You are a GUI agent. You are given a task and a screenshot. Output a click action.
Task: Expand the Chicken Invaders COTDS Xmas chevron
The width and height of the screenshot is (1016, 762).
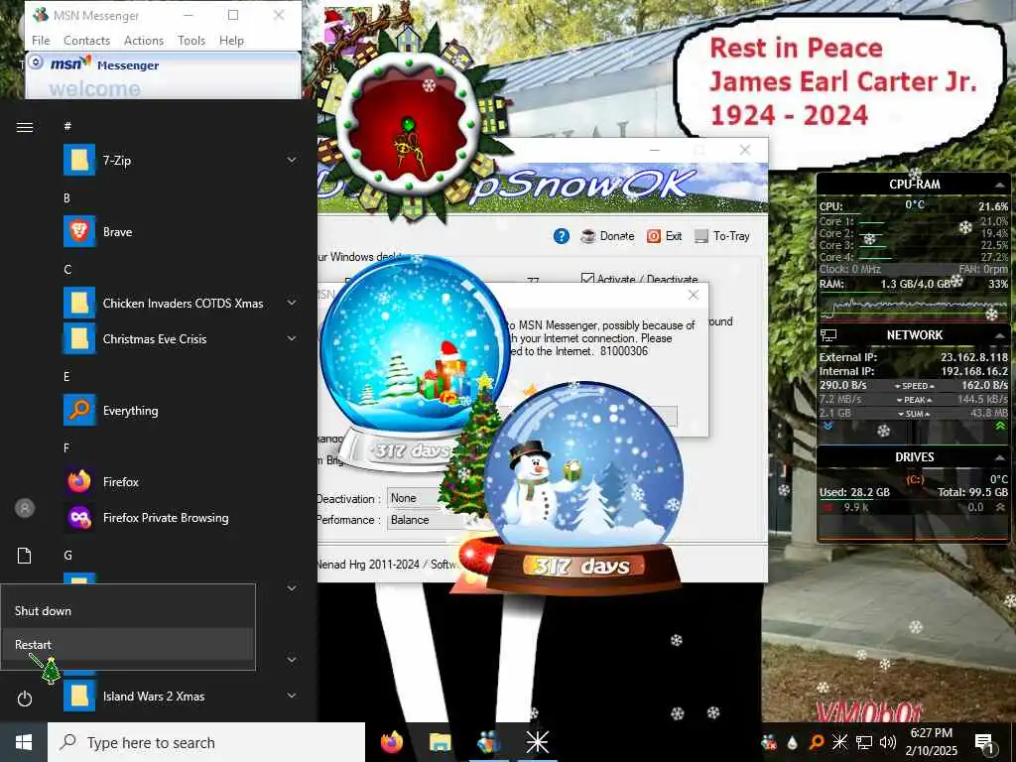click(x=292, y=303)
